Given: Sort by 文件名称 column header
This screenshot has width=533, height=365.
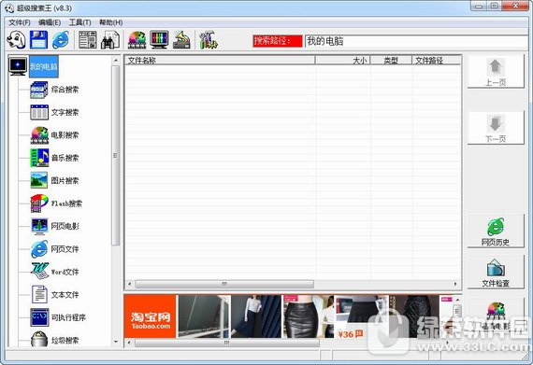Looking at the screenshot, I should 220,61.
